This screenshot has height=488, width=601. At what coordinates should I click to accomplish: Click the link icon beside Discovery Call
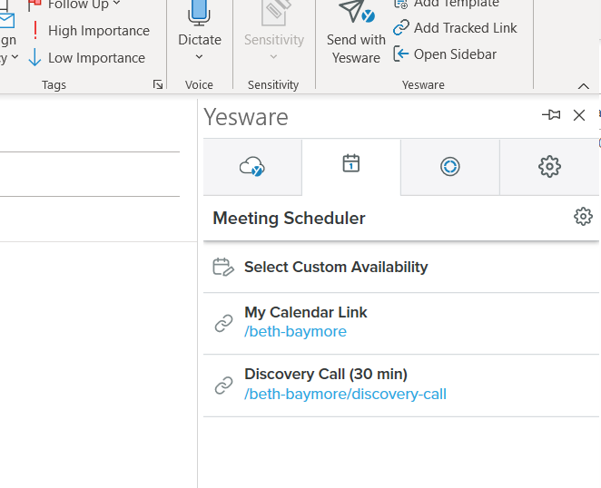pos(224,386)
